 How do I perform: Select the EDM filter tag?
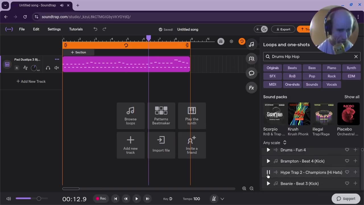[351, 76]
